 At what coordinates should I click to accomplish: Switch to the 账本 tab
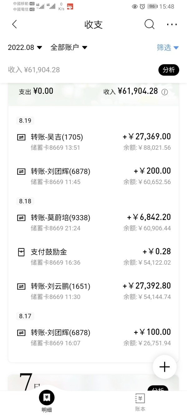pyautogui.click(x=140, y=402)
